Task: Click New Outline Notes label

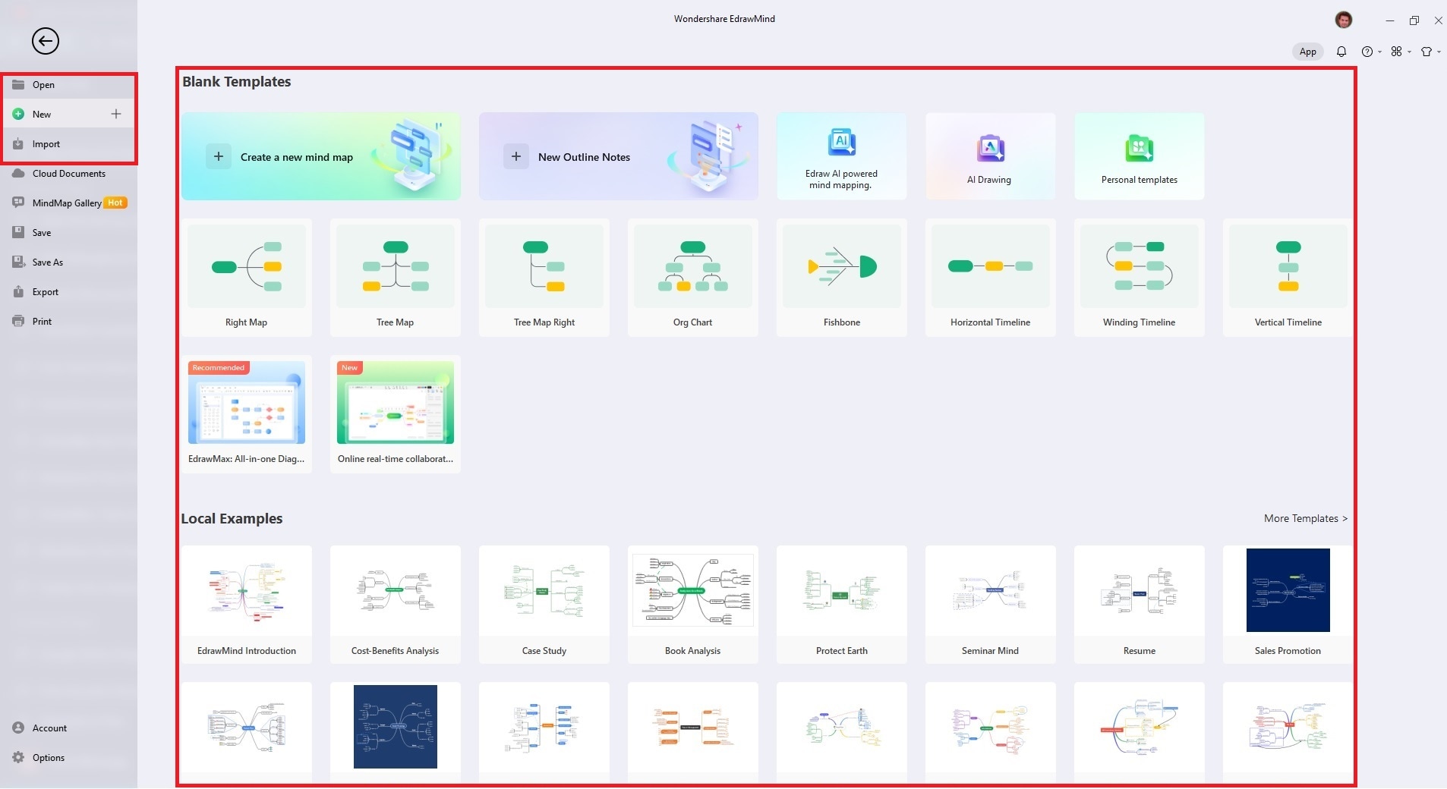Action: coord(584,157)
